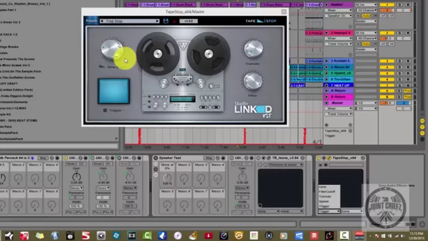Viewport: 428px width, 241px height.
Task: Click the hot-swap icon on first Utility device
Action: tap(81, 158)
